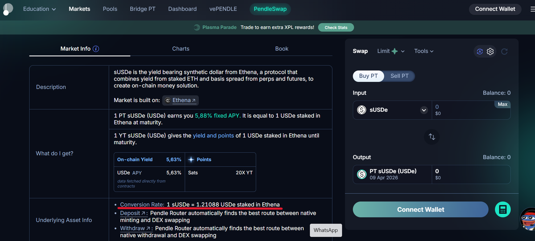Switch to the Book tab
The width and height of the screenshot is (535, 241).
click(x=282, y=49)
